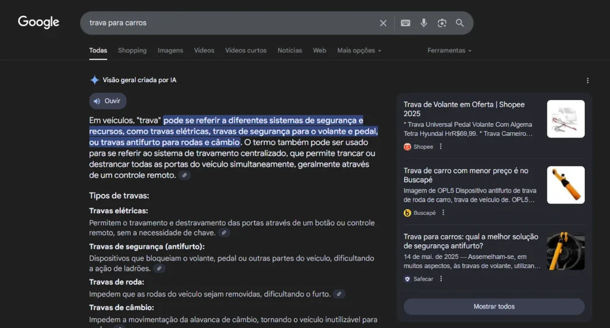Click the orange wheel lock Buscapé thumbnail
The width and height of the screenshot is (610, 328).
point(565,185)
